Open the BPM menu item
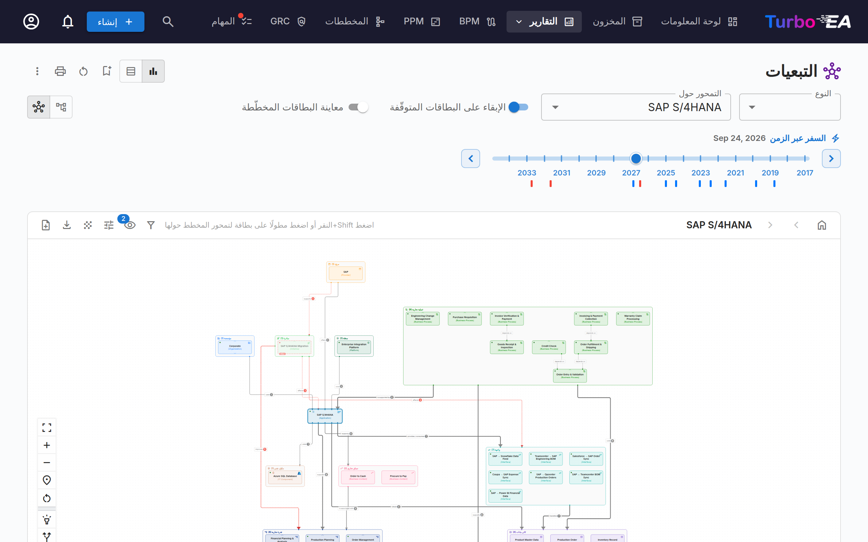Viewport: 868px width, 542px height. 477,21
